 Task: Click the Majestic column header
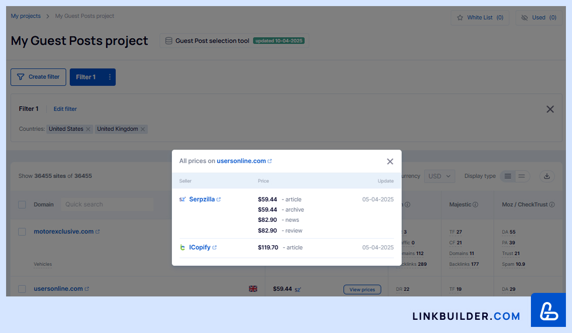point(460,205)
